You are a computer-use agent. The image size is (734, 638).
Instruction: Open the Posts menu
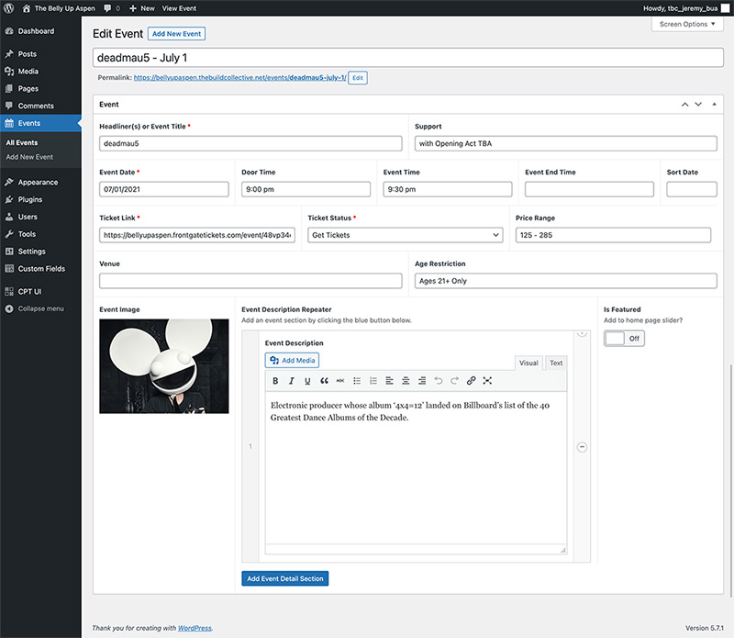(40, 54)
